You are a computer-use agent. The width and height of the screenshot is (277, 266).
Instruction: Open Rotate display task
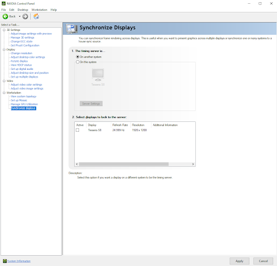click(x=19, y=61)
